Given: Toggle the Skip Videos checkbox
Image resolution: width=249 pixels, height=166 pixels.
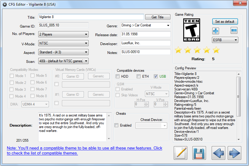Looking at the screenshot, I should (117, 95).
